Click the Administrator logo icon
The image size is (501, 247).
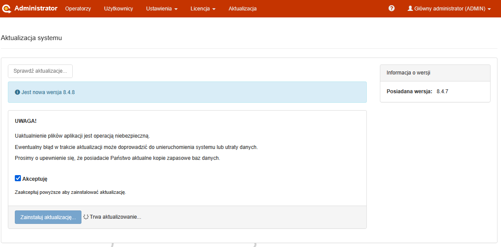[x=7, y=8]
